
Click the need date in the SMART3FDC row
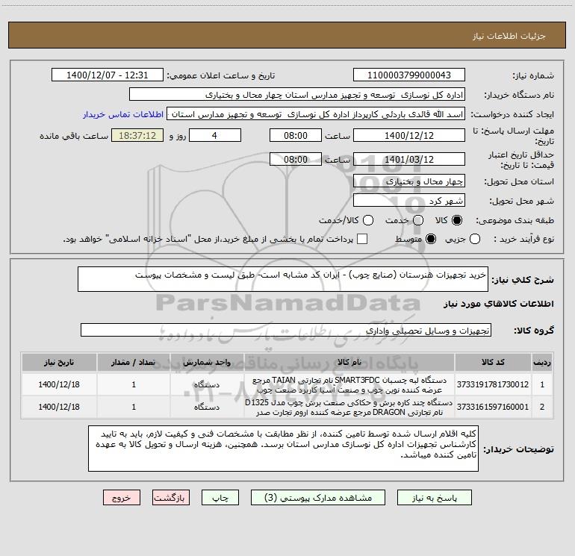point(59,384)
